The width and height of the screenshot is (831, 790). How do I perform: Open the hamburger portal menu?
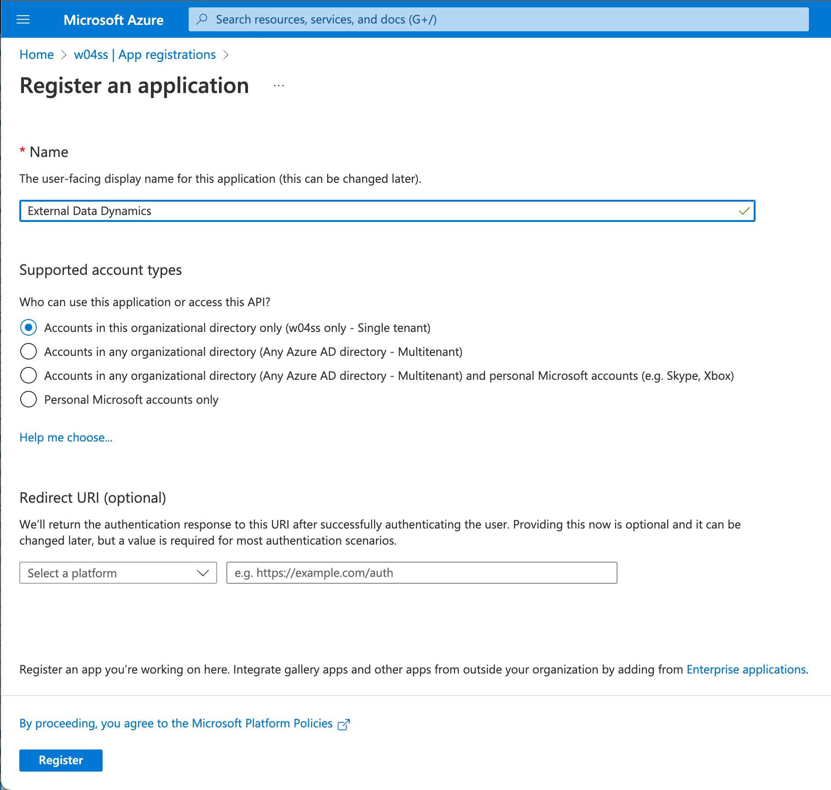click(23, 19)
